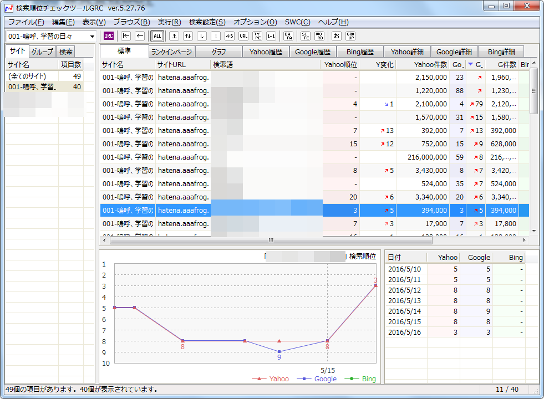Sort by the Yahoo件数 column header

click(423, 64)
